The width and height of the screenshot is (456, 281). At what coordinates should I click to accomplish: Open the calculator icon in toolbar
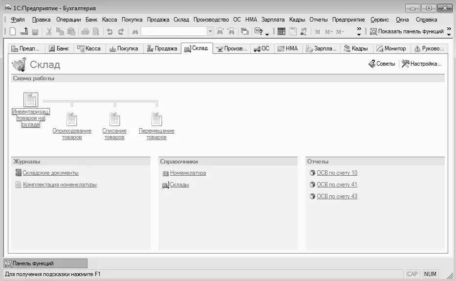[x=282, y=32]
